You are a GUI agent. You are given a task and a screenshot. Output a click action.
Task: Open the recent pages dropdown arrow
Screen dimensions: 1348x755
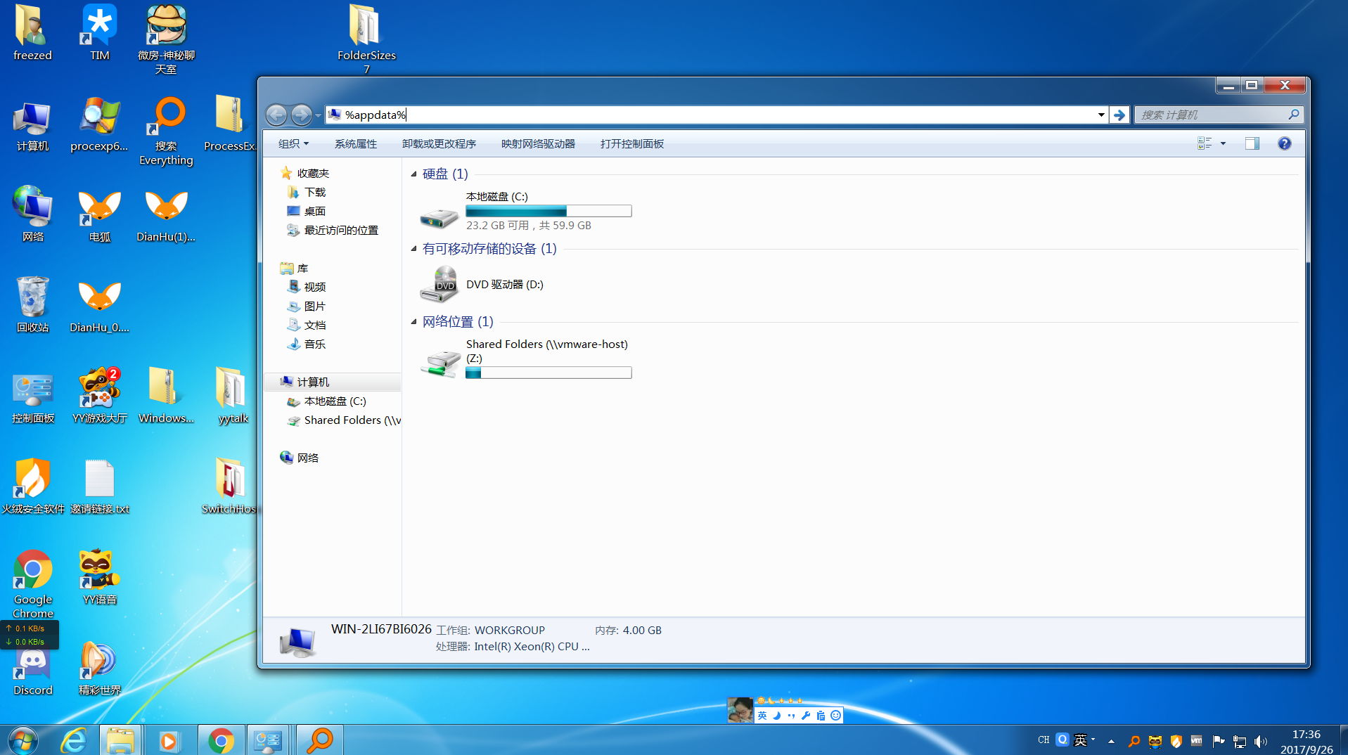point(318,115)
